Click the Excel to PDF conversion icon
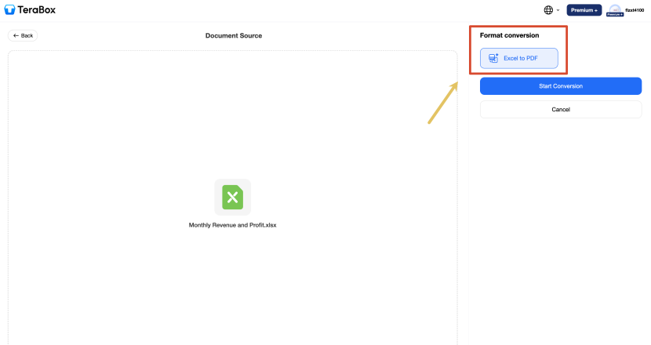Viewport: 651px width, 345px height. [493, 58]
